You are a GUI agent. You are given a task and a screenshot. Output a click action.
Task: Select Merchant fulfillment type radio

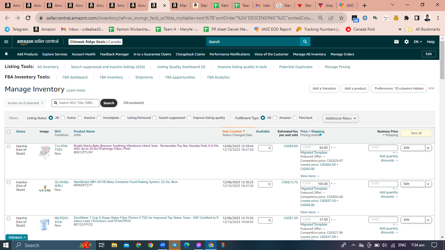[295, 118]
